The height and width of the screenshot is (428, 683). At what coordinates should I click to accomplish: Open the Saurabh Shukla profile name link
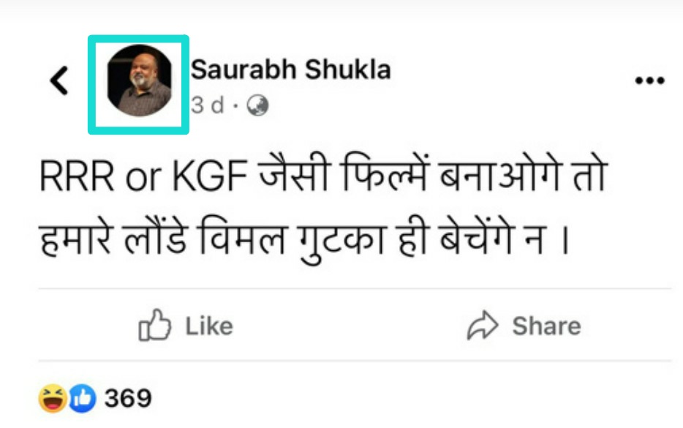tap(290, 70)
